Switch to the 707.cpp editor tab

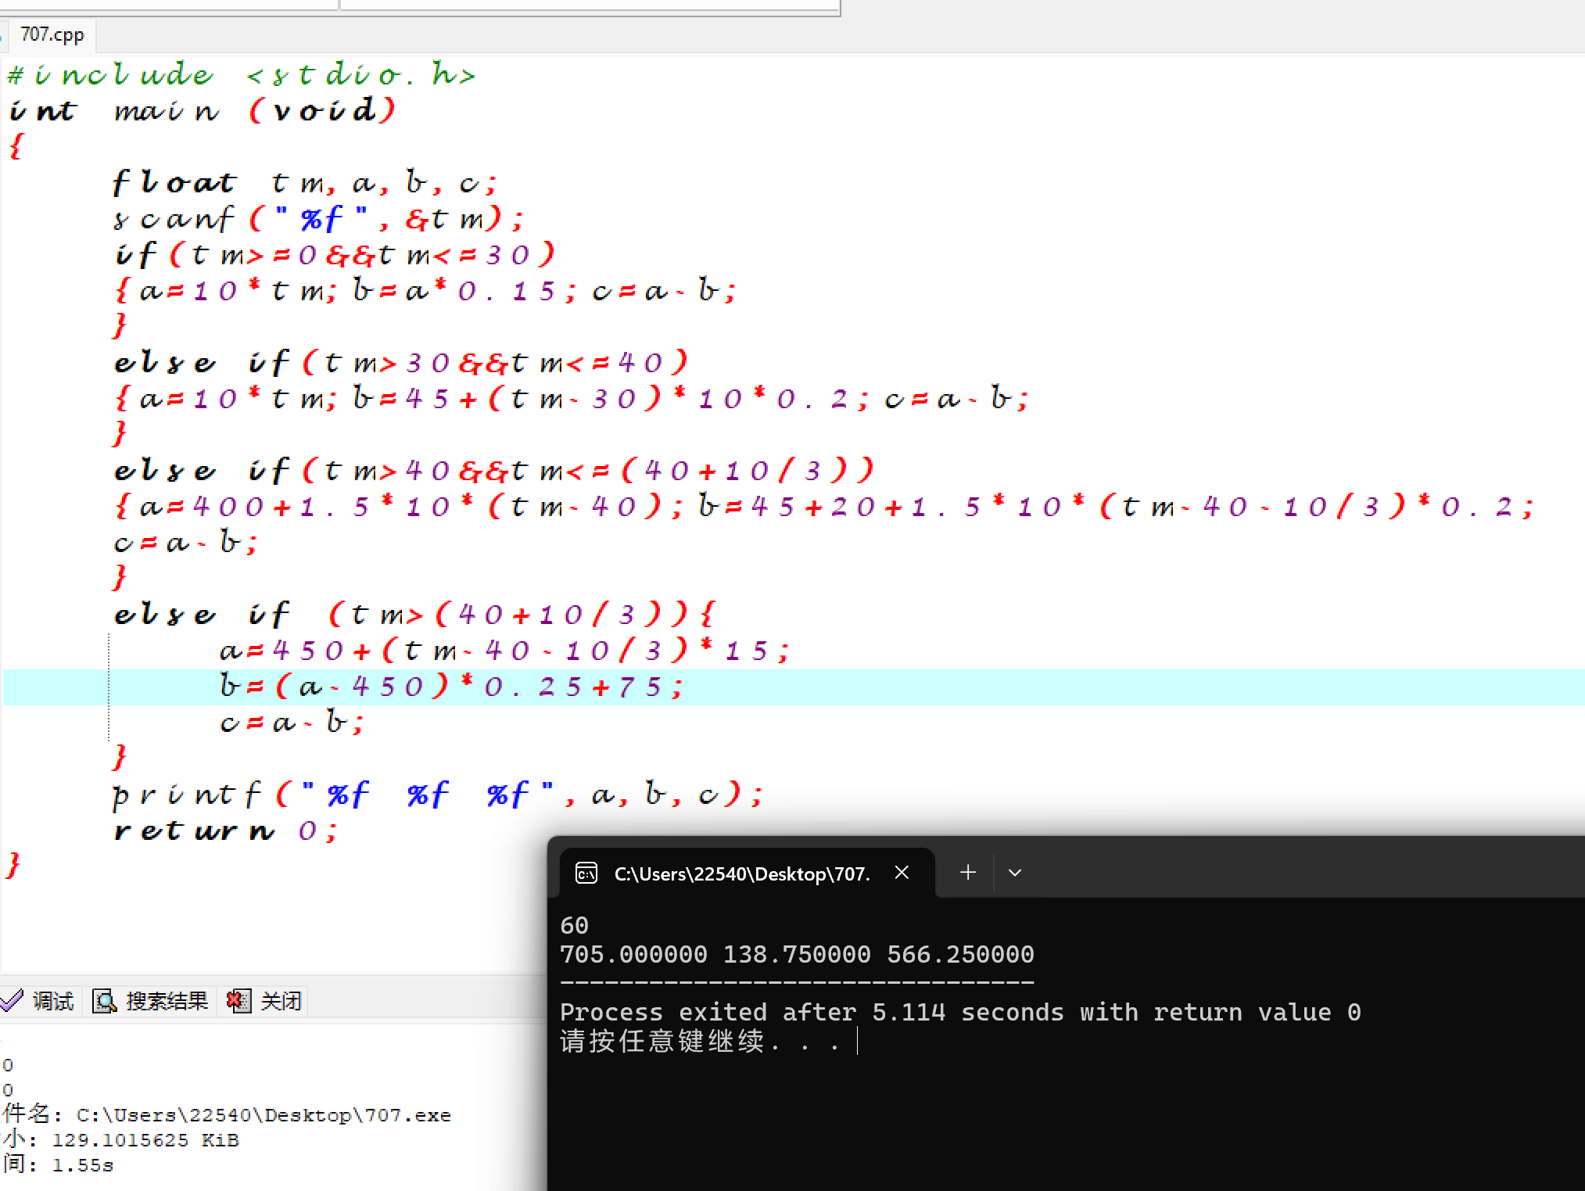tap(52, 35)
